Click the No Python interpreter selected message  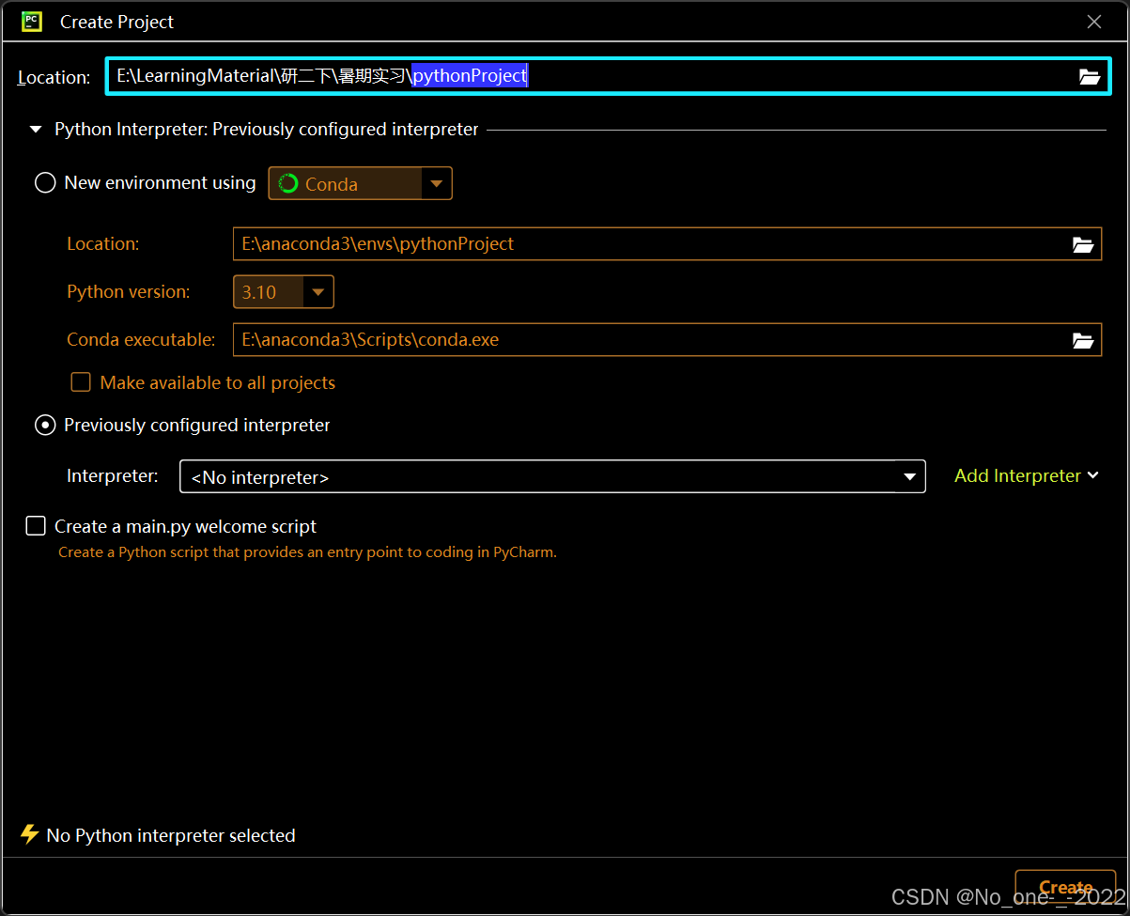pyautogui.click(x=171, y=835)
